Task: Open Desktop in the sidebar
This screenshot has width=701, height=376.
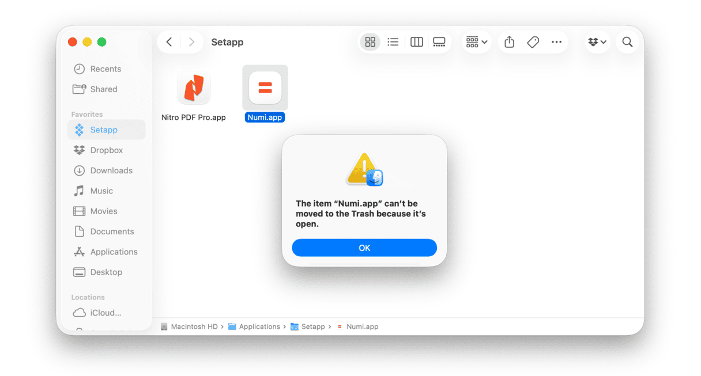Action: 106,272
